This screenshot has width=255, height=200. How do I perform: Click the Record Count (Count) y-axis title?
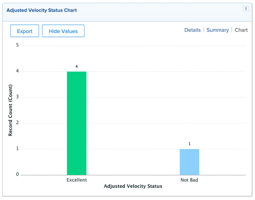coord(10,110)
